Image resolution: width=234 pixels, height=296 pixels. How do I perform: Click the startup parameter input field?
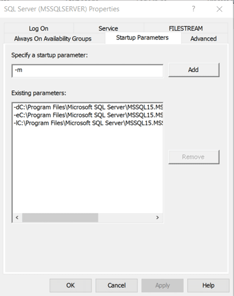tap(87, 71)
